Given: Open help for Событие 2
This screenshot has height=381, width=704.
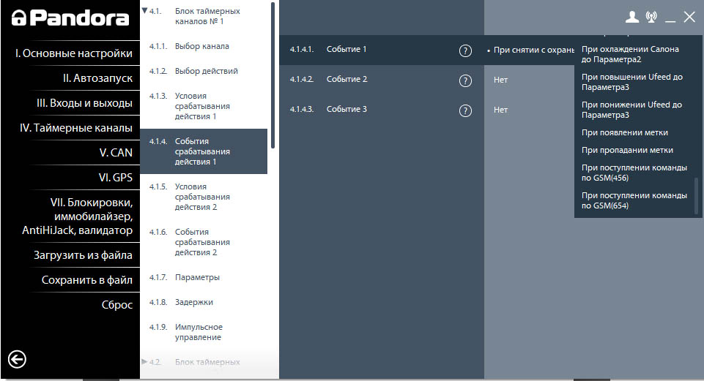Looking at the screenshot, I should pos(464,80).
